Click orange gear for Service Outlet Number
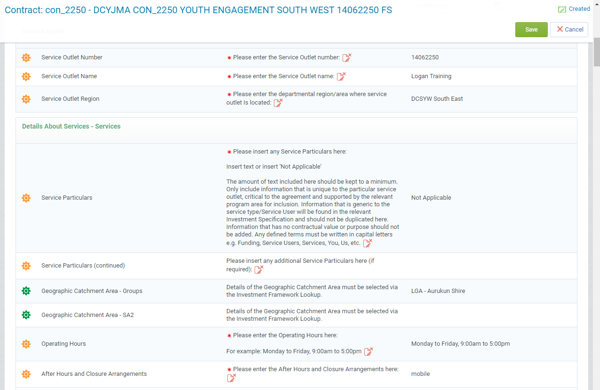Viewport: 600px width, 390px height. click(x=26, y=57)
